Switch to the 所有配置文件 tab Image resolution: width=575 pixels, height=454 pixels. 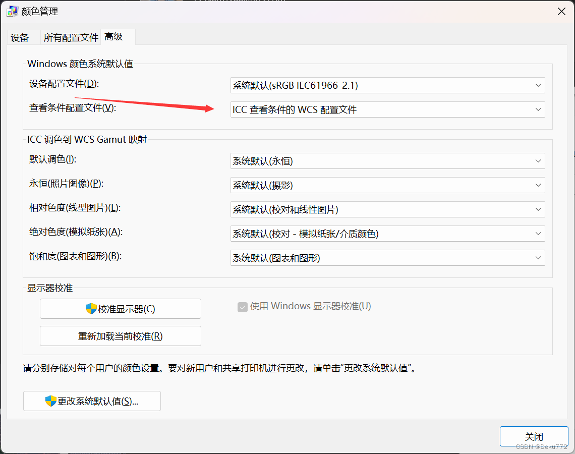[71, 37]
